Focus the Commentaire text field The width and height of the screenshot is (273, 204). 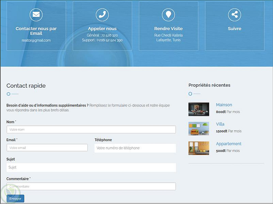click(91, 186)
